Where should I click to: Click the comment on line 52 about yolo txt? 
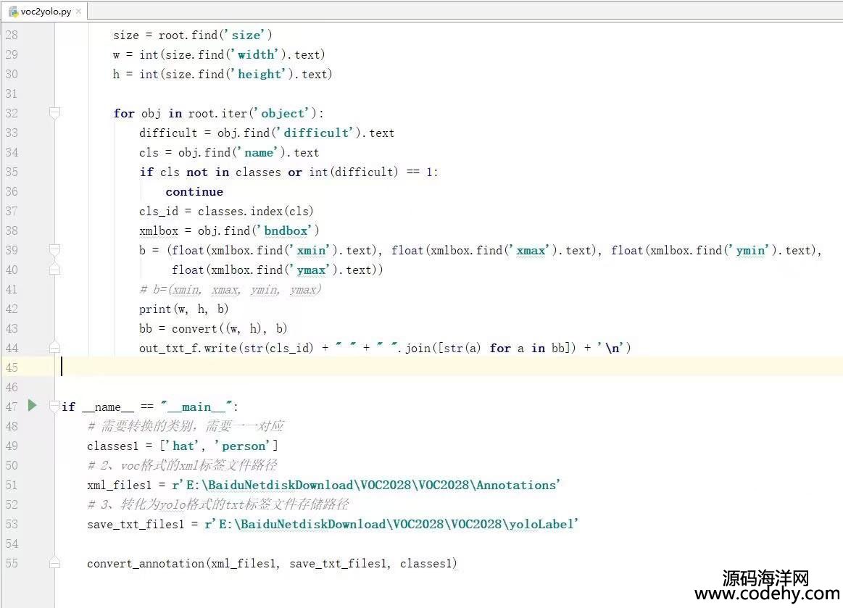[x=217, y=504]
